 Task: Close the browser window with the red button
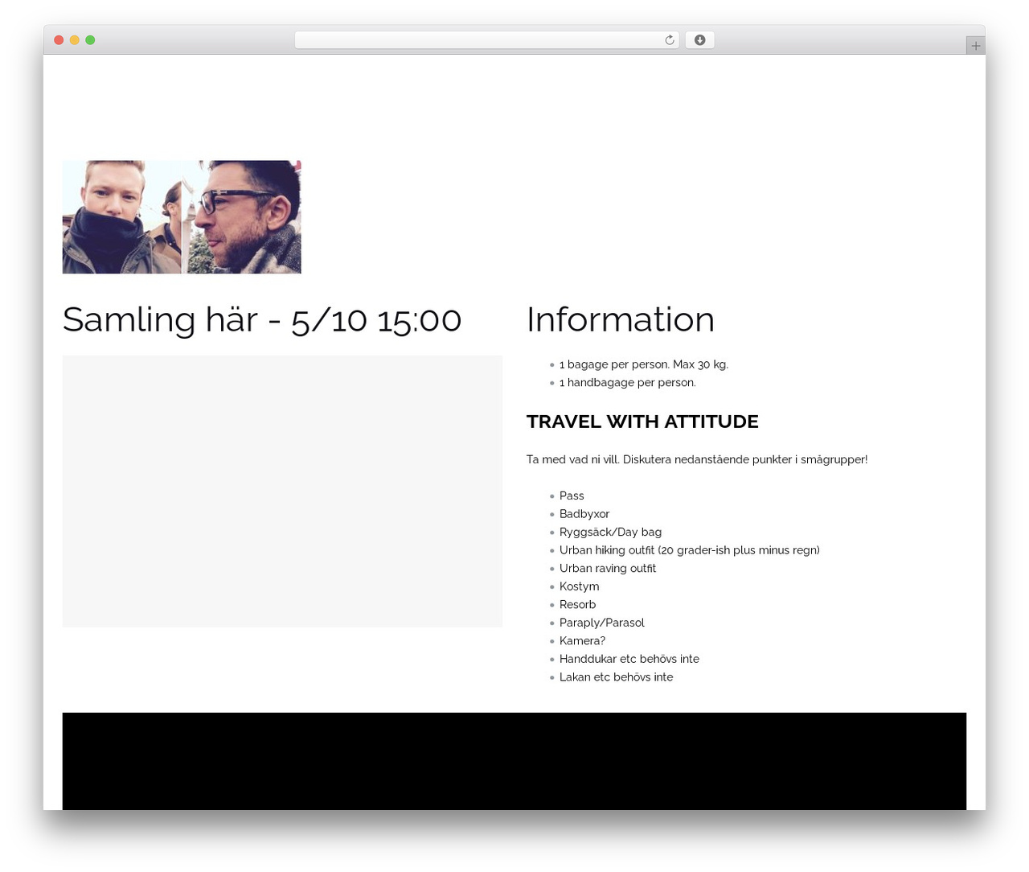tap(59, 40)
